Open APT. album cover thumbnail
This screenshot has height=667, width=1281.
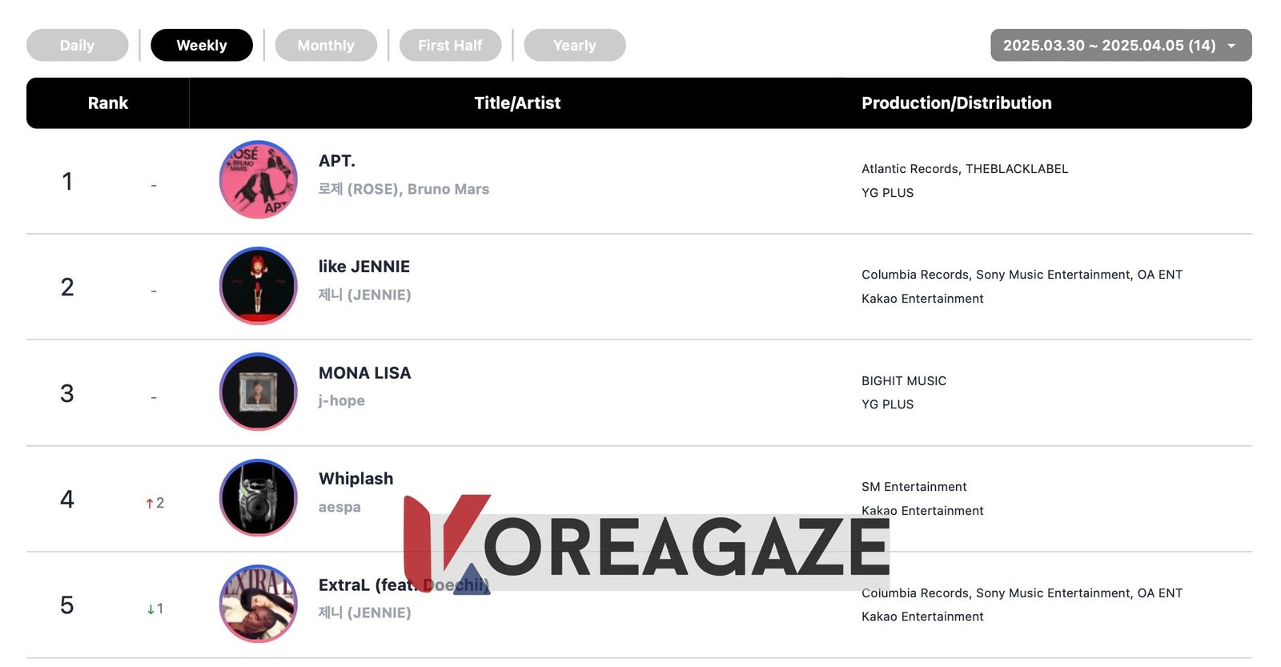click(x=258, y=180)
